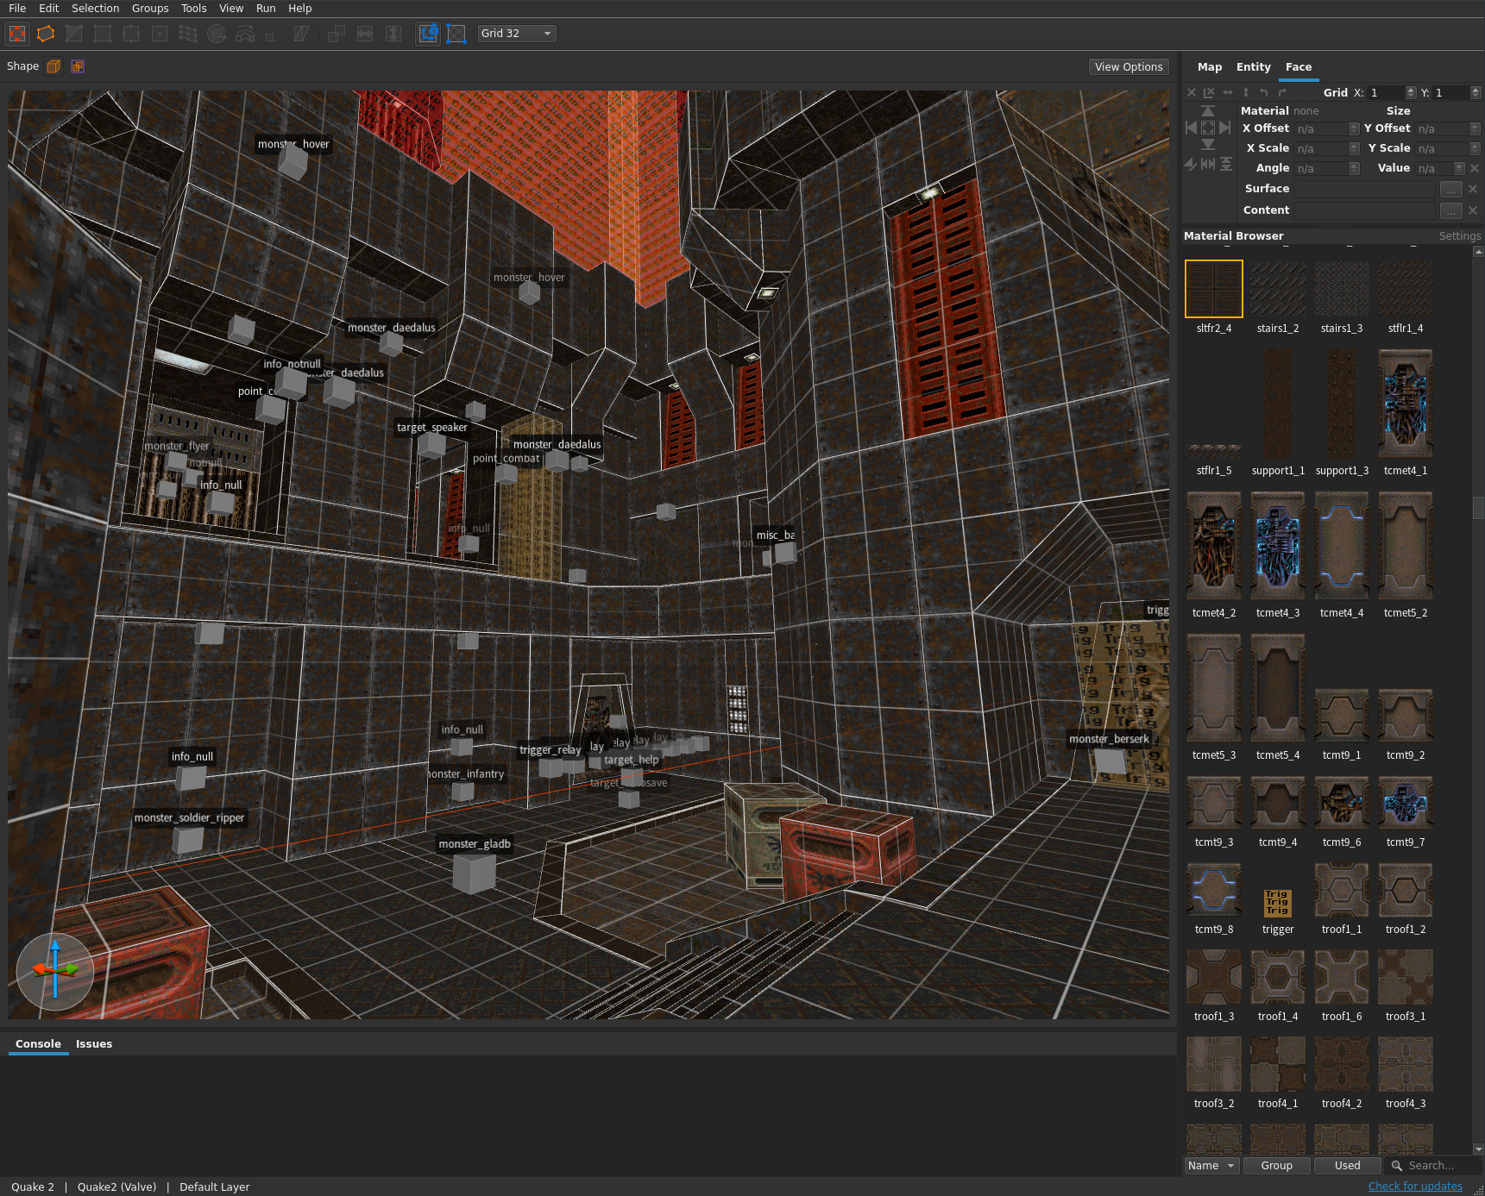1485x1196 pixels.
Task: Open the Name sort dropdown
Action: click(1211, 1166)
